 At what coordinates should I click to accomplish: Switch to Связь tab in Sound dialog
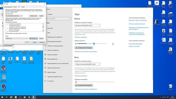tap(23, 7)
